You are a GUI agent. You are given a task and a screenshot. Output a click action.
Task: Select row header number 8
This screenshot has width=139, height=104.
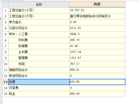[6, 52]
